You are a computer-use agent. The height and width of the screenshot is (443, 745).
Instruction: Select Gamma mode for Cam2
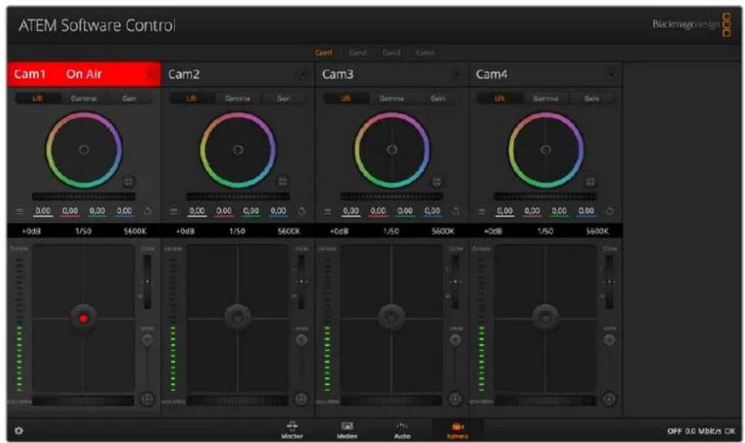[x=237, y=99]
